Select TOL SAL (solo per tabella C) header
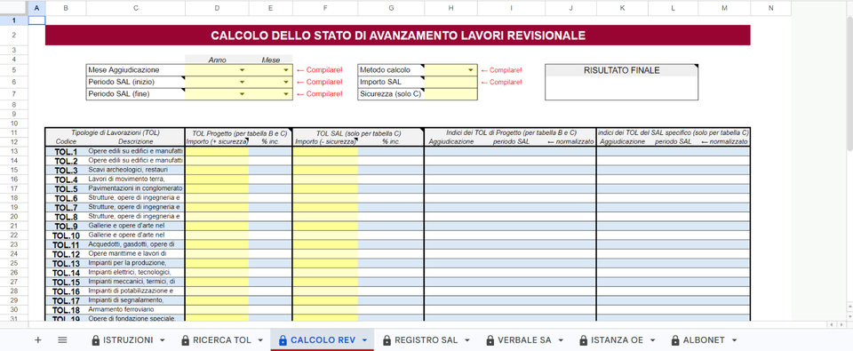This screenshot has height=351, width=853. tap(358, 132)
